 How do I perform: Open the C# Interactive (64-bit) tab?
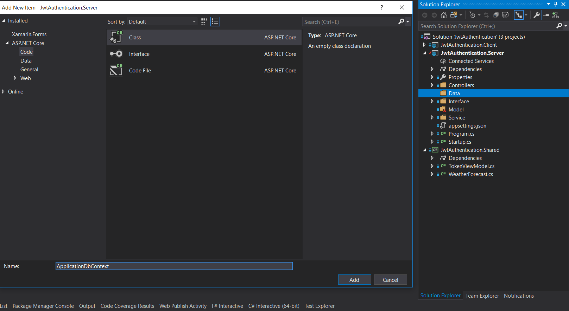click(274, 306)
